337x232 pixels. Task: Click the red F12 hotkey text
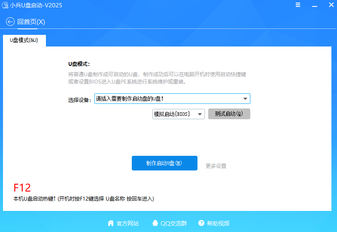[22, 188]
